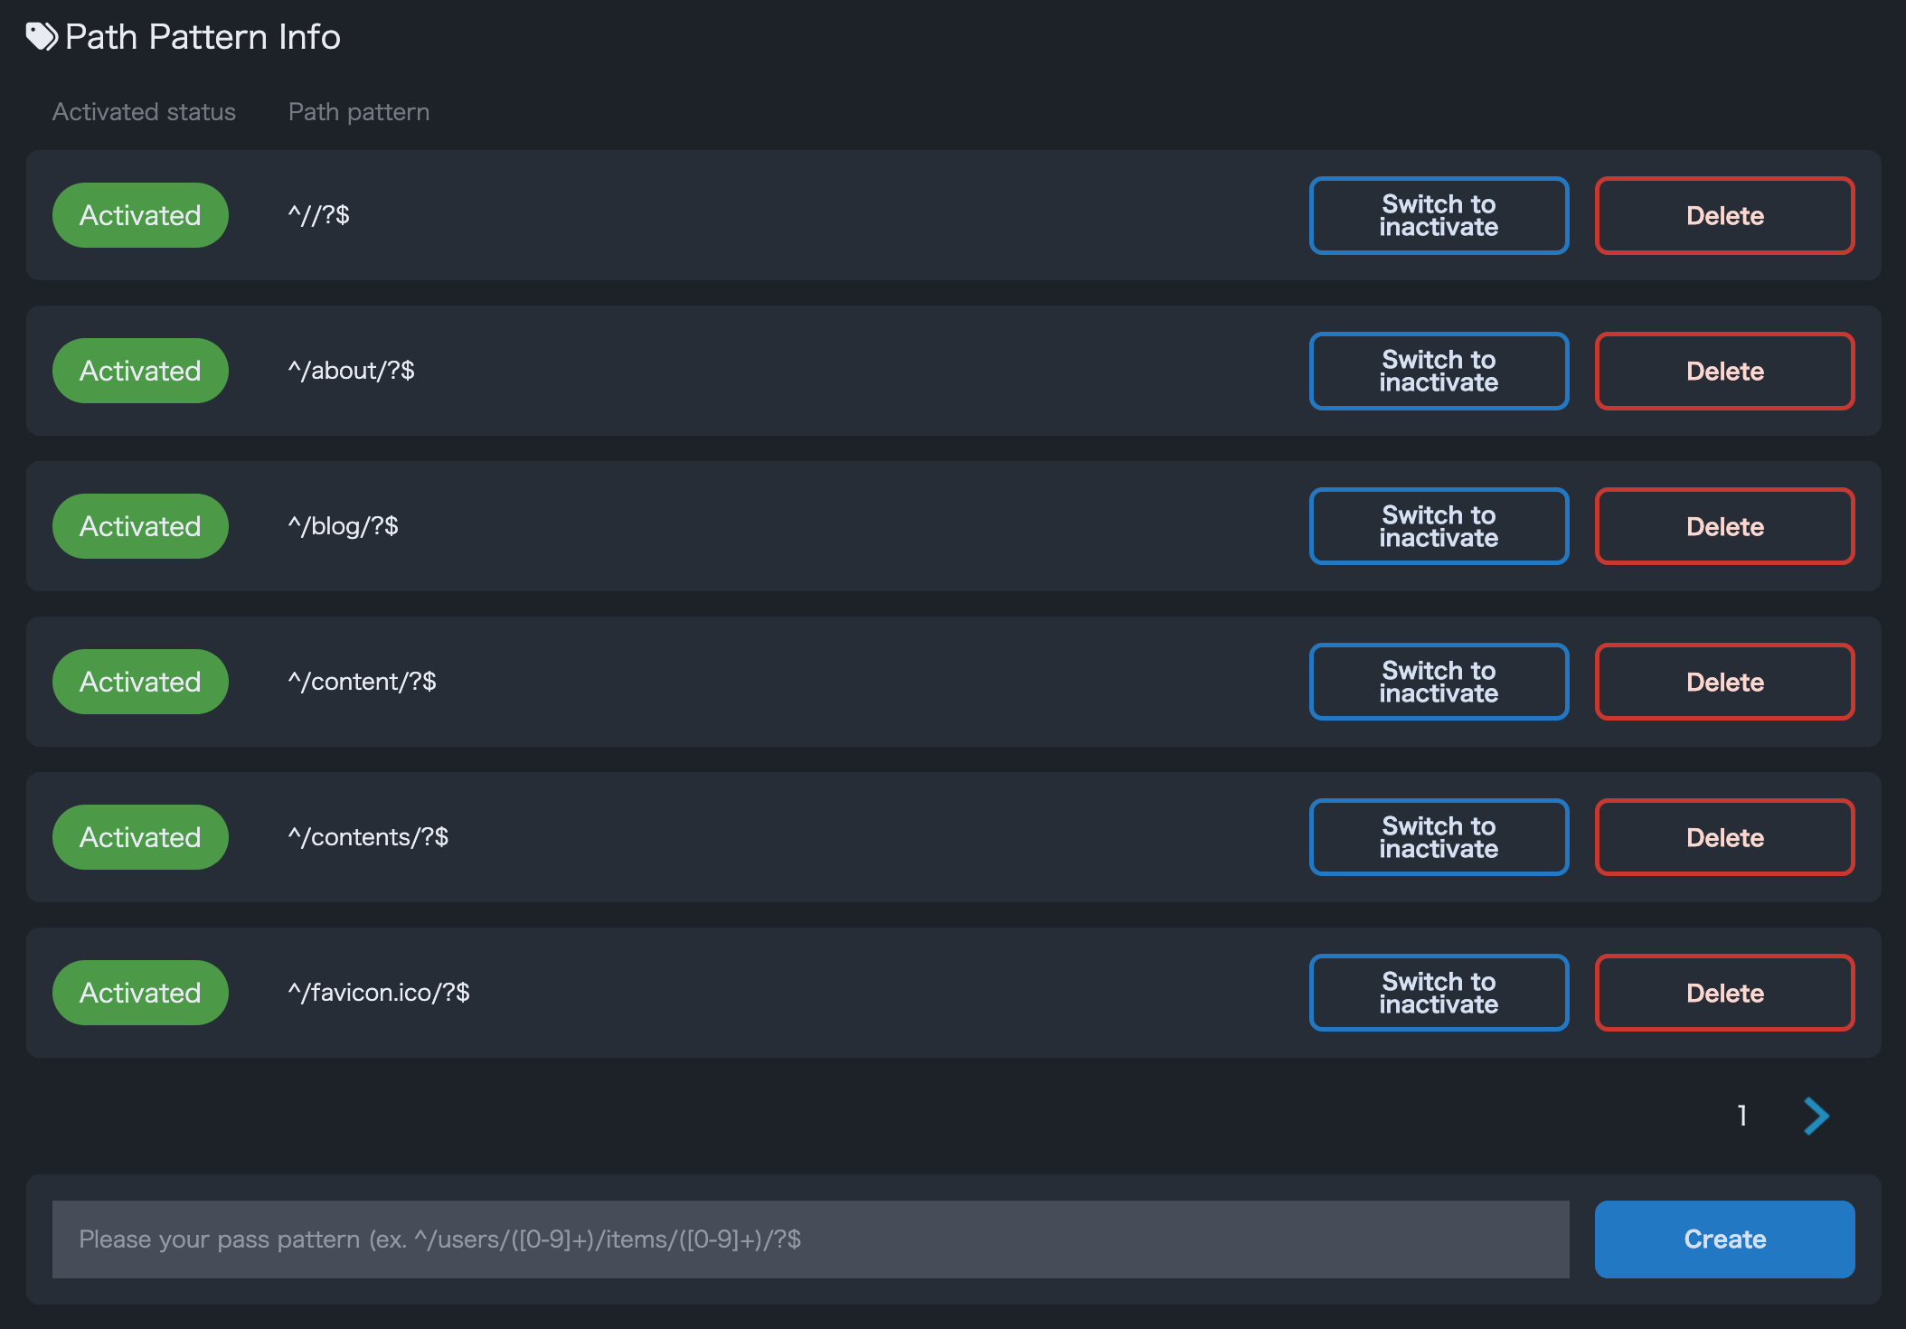Remove the ^/content/?$ pattern row
Image resolution: width=1906 pixels, height=1329 pixels.
pos(1724,682)
